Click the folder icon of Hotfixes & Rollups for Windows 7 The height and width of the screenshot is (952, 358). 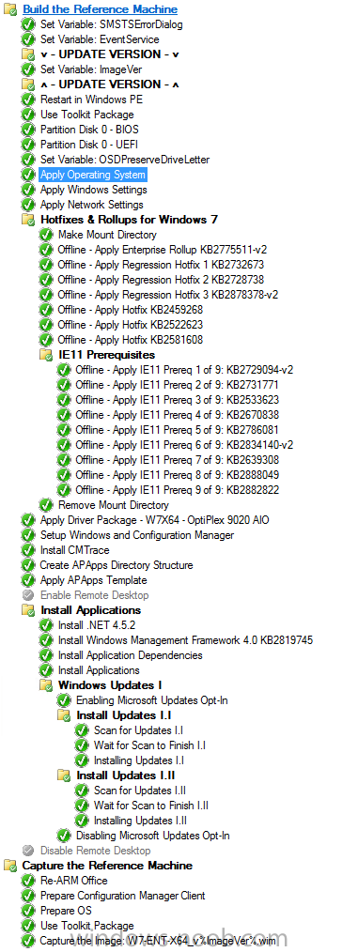click(x=28, y=219)
